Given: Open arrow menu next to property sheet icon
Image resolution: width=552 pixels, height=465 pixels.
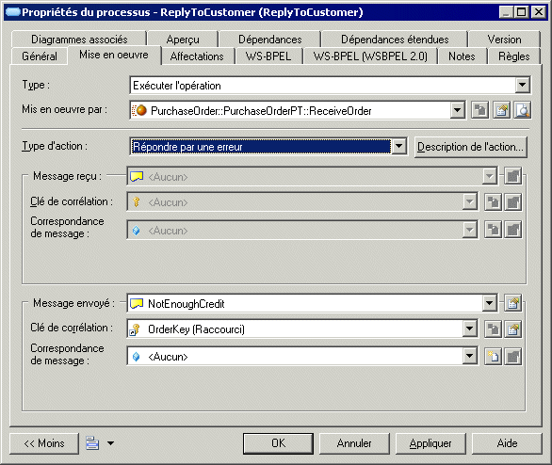Looking at the screenshot, I should [110, 443].
